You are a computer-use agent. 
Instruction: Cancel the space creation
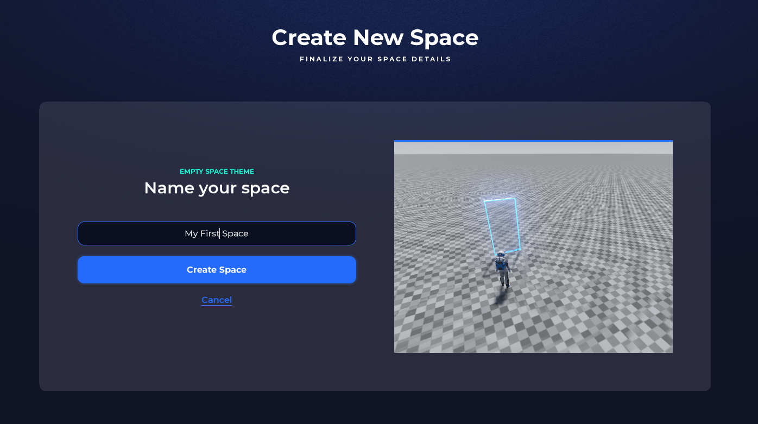tap(216, 300)
